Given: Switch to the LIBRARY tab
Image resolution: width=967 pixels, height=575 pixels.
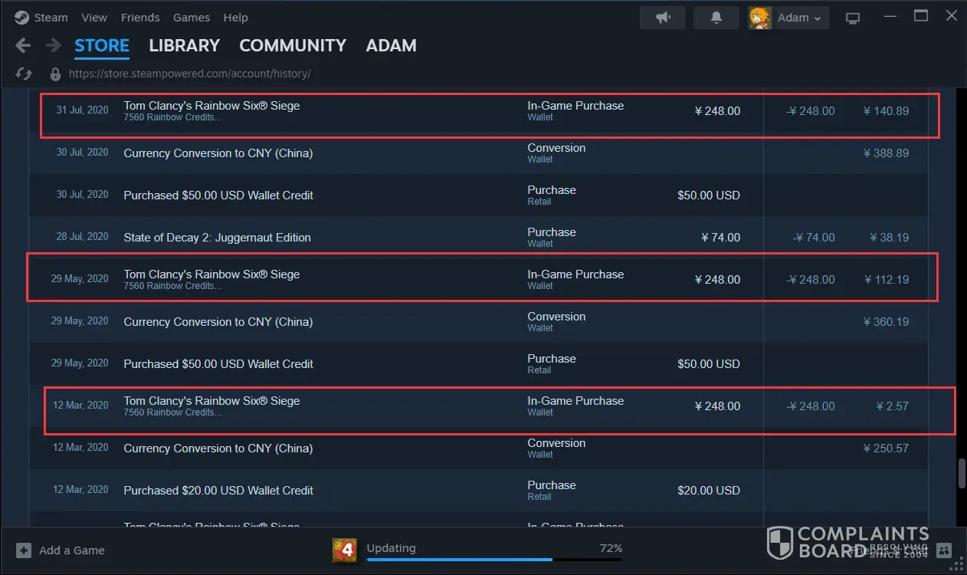Looking at the screenshot, I should point(184,46).
